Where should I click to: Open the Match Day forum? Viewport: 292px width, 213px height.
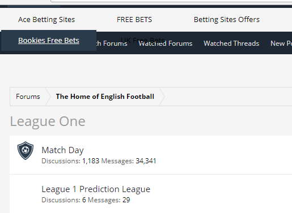62,150
